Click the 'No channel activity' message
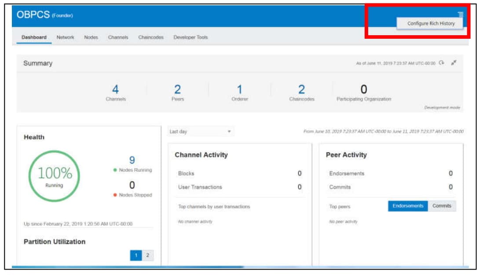 pos(195,222)
